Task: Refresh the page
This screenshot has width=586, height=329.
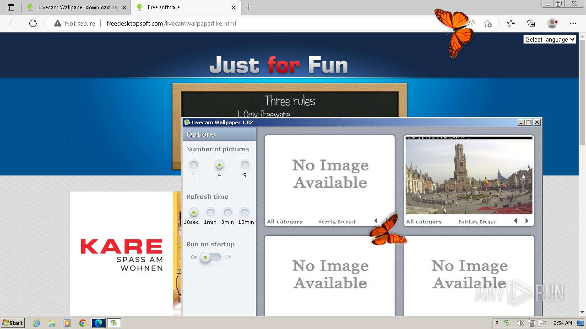Action: tap(33, 23)
